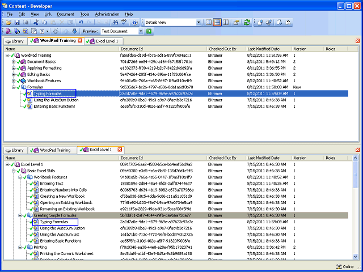Sort upper pane by Roles column
363x272 pixels.
click(x=336, y=49)
